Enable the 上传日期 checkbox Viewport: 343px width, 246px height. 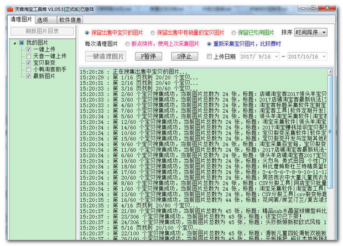point(209,56)
